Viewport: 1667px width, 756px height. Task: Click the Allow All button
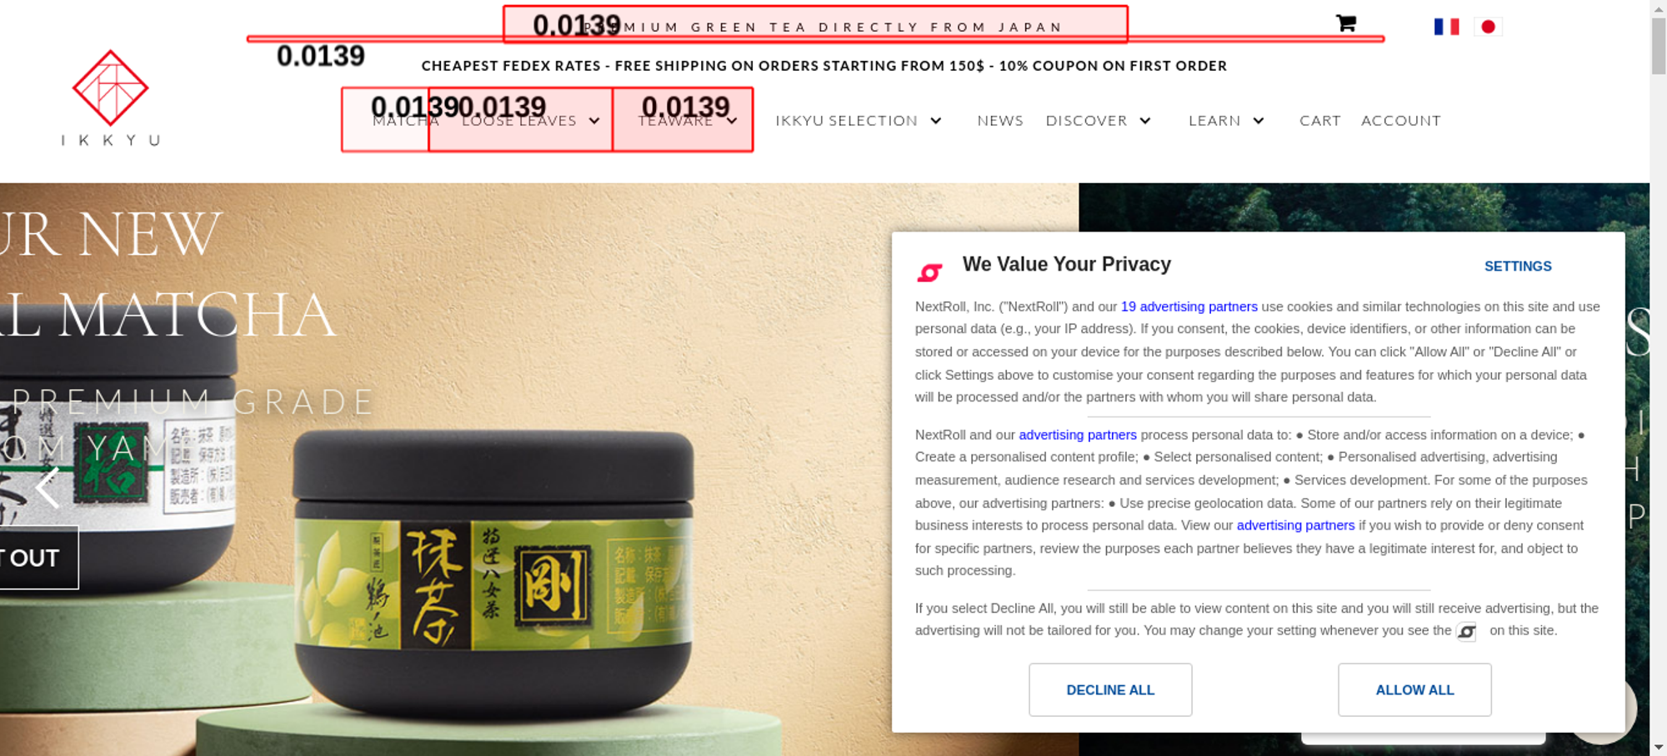pos(1414,689)
